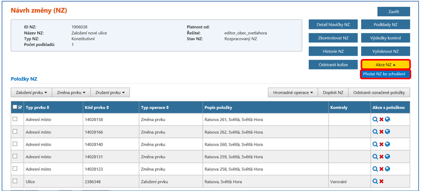Click magnifier icon in Ulice row
The width and height of the screenshot is (421, 191).
coord(375,181)
